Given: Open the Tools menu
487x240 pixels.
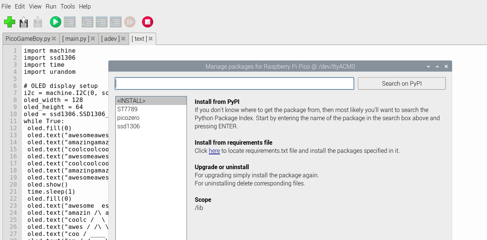Looking at the screenshot, I should [68, 6].
